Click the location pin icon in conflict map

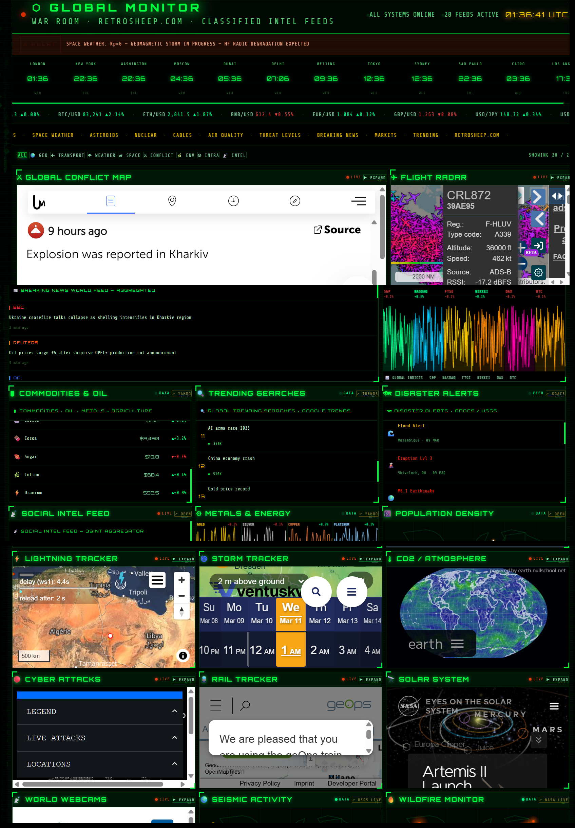[172, 201]
